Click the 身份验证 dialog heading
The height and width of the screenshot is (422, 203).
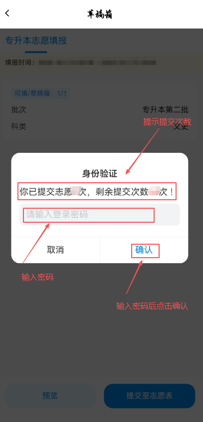coord(100,174)
